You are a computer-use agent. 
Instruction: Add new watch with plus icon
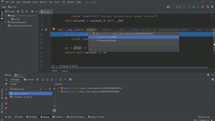tap(54, 89)
